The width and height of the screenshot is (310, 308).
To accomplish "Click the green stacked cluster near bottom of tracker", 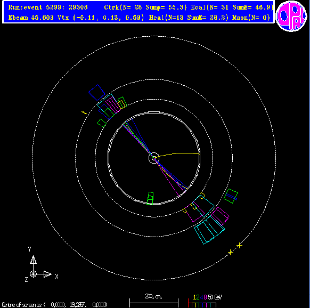I will pyautogui.click(x=150, y=198).
